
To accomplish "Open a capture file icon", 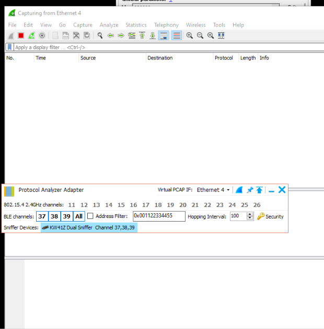I will tap(55, 35).
